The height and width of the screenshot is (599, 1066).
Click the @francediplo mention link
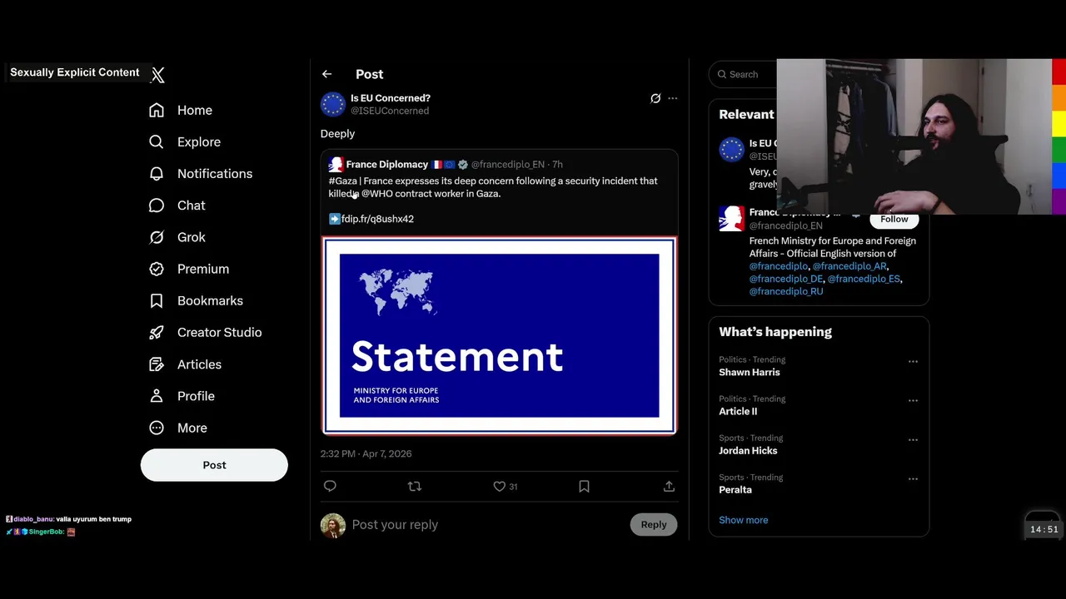778,266
